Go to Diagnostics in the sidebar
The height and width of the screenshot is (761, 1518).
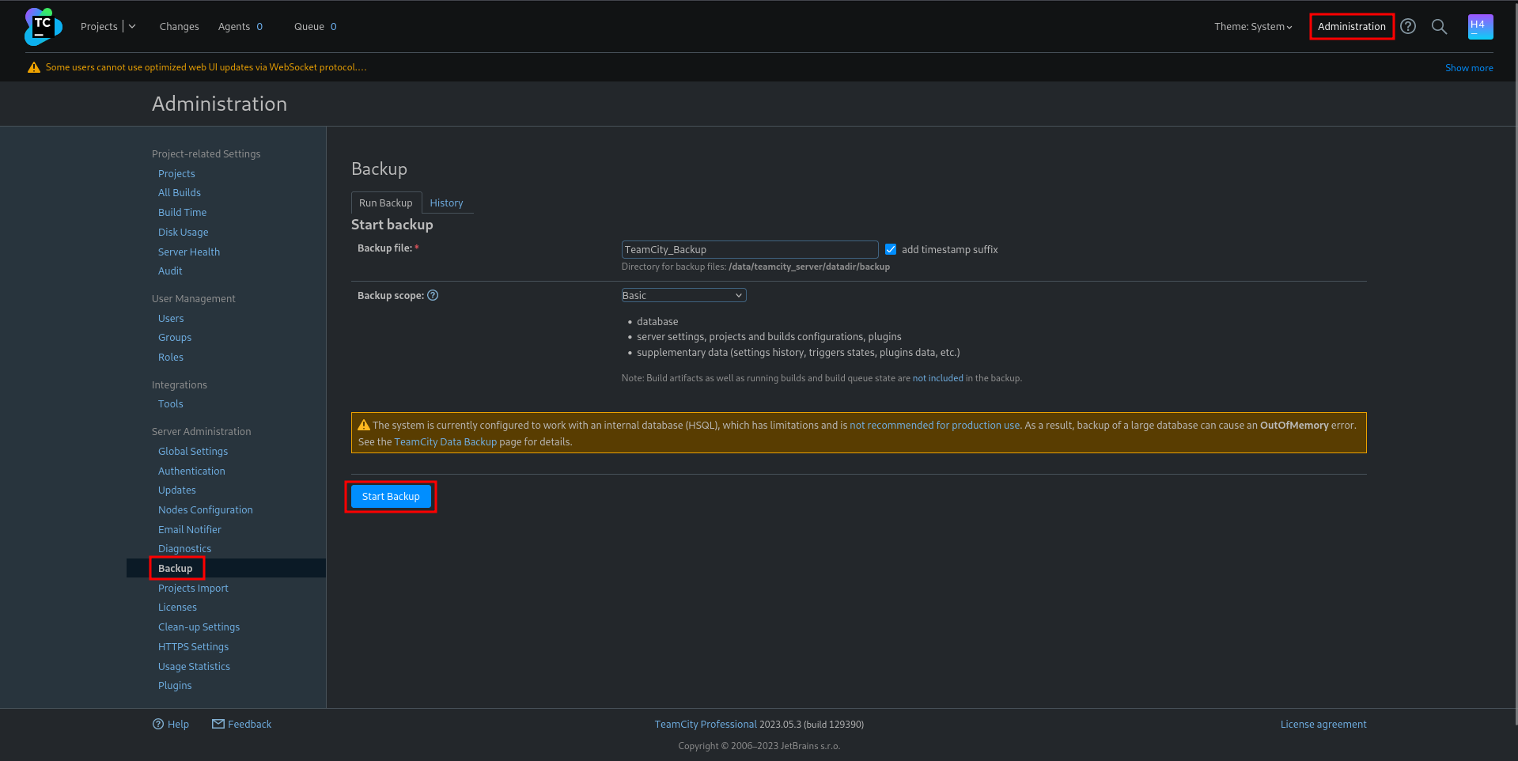(184, 549)
